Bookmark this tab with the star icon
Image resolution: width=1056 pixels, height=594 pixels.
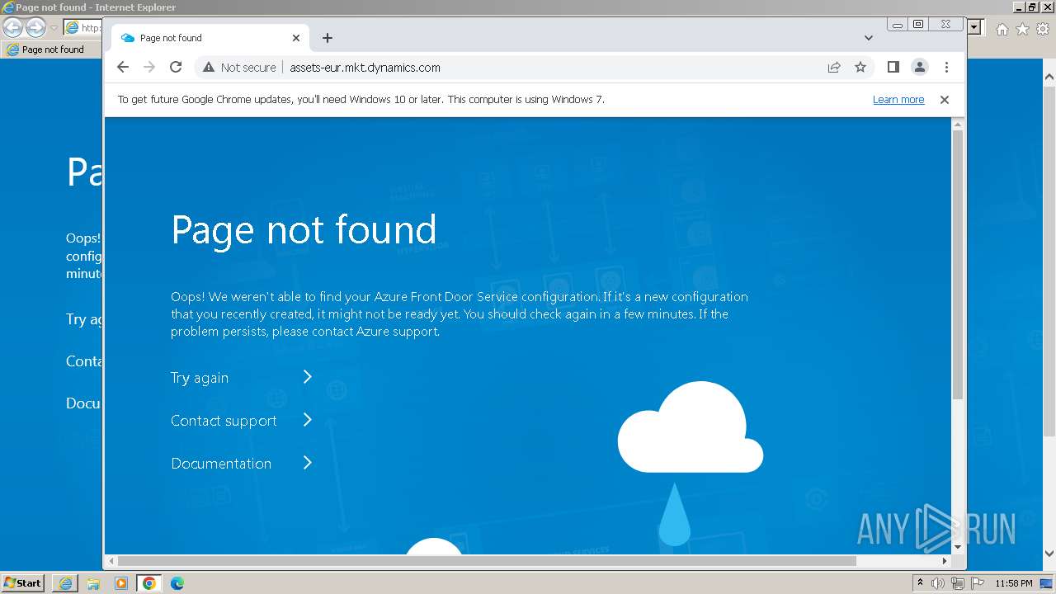point(860,68)
